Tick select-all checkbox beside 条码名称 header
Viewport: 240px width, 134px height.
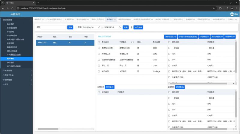[x=99, y=42]
